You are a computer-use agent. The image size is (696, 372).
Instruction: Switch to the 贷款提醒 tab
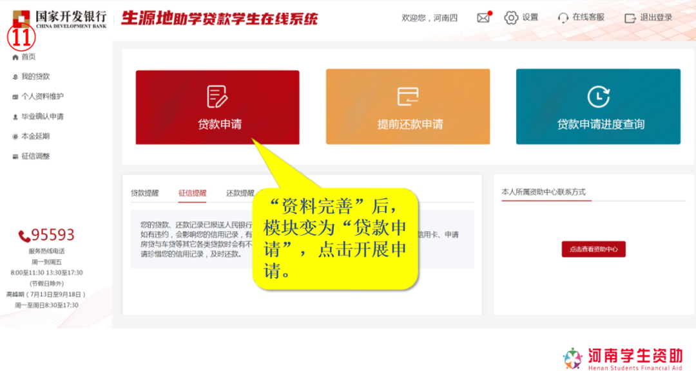tap(144, 193)
